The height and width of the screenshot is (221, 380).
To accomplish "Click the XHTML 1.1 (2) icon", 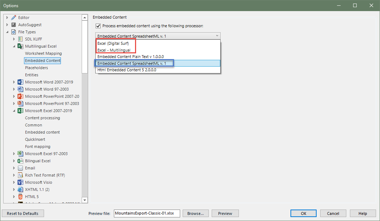I will pyautogui.click(x=20, y=189).
